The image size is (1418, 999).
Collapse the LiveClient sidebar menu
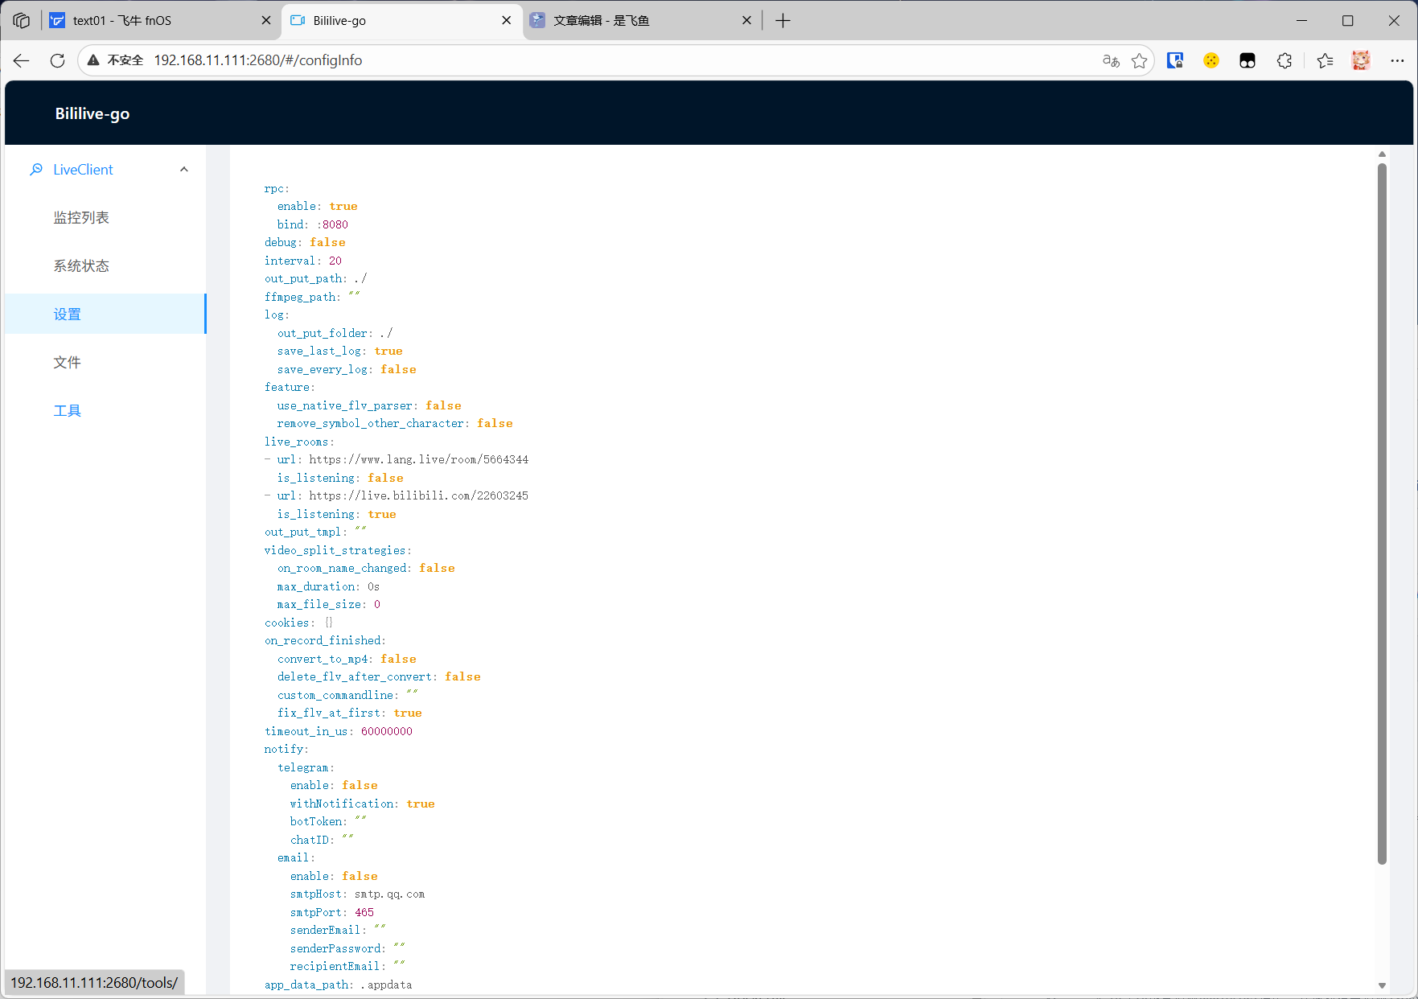click(x=184, y=170)
